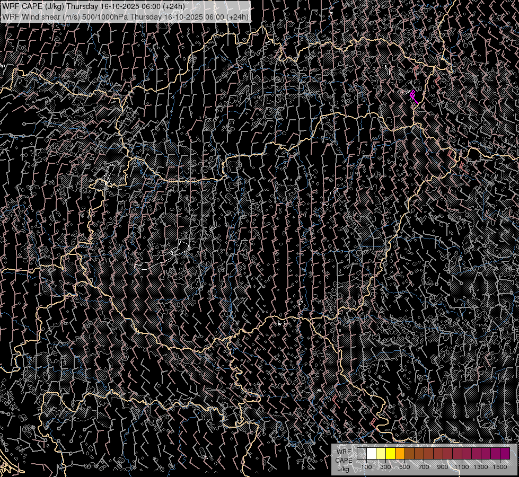Click the 1300 legend value

pyautogui.click(x=481, y=467)
